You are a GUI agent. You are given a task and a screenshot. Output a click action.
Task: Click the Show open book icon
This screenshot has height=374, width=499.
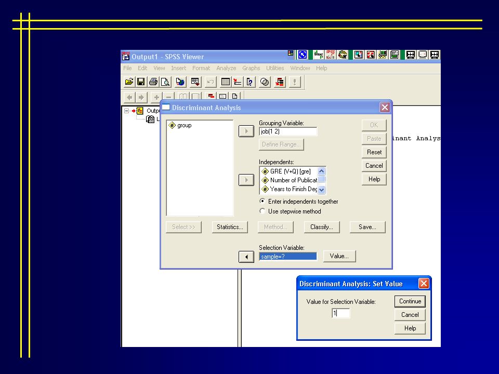point(183,97)
